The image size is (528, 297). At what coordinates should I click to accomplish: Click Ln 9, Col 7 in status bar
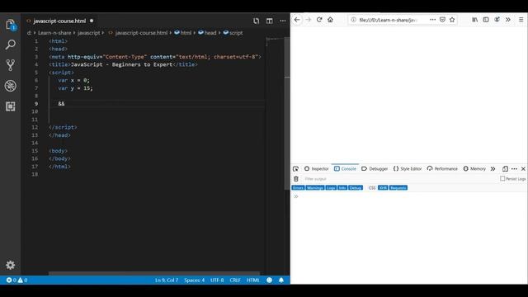coord(167,280)
